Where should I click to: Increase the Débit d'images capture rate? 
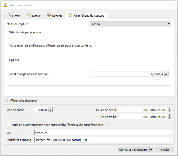point(166,73)
